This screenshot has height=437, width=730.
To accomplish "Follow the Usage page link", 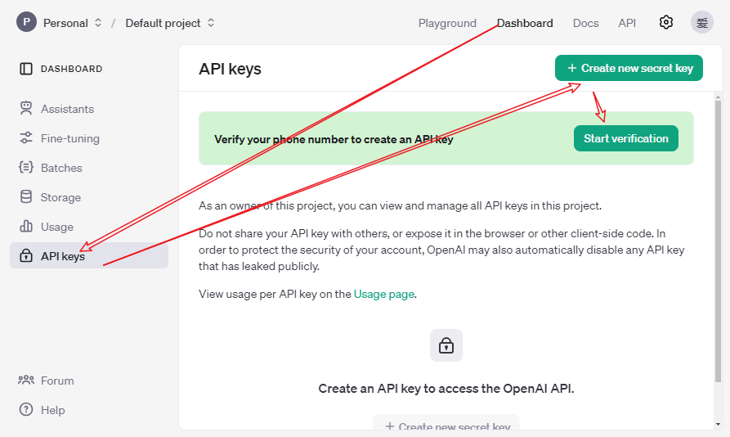I will click(383, 294).
